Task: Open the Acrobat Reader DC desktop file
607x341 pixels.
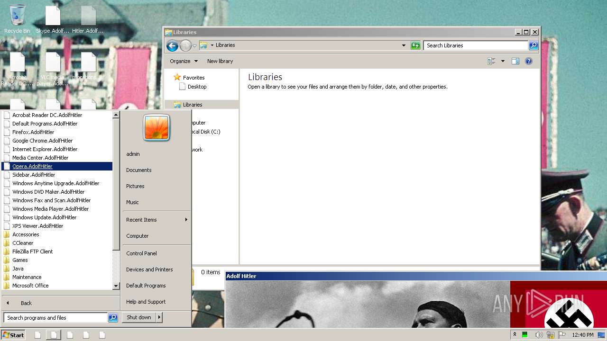Action: tap(17, 69)
